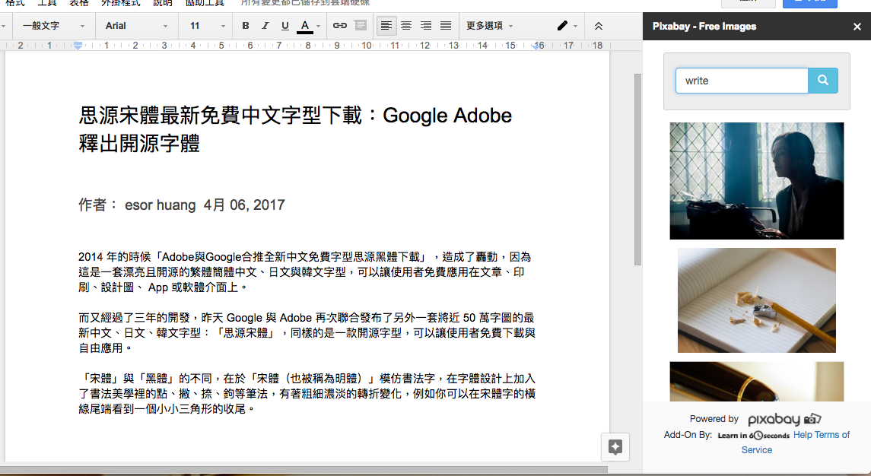Open Learn in 60 seconds link

[x=753, y=436]
